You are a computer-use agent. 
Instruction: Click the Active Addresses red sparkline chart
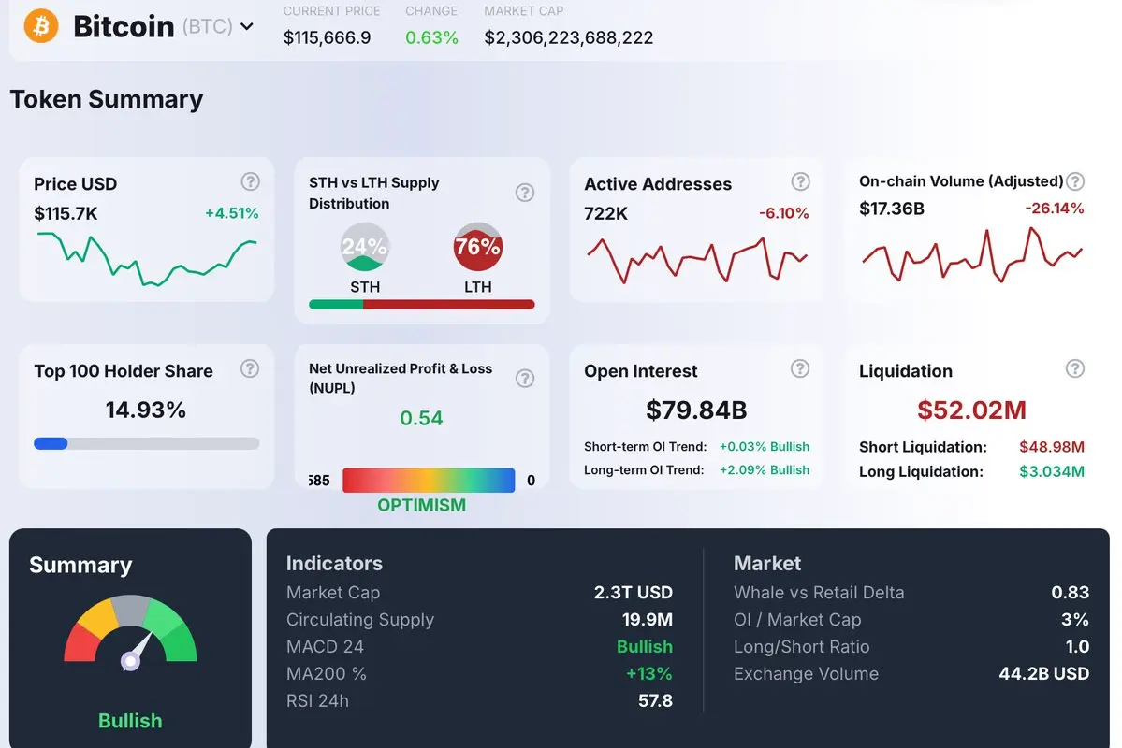click(697, 260)
